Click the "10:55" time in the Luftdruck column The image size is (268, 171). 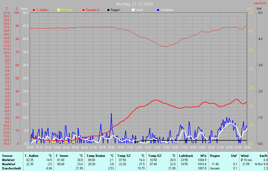(184, 164)
